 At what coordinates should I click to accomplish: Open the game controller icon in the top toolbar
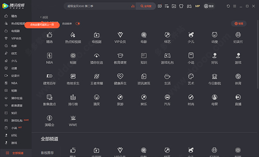(189, 6)
